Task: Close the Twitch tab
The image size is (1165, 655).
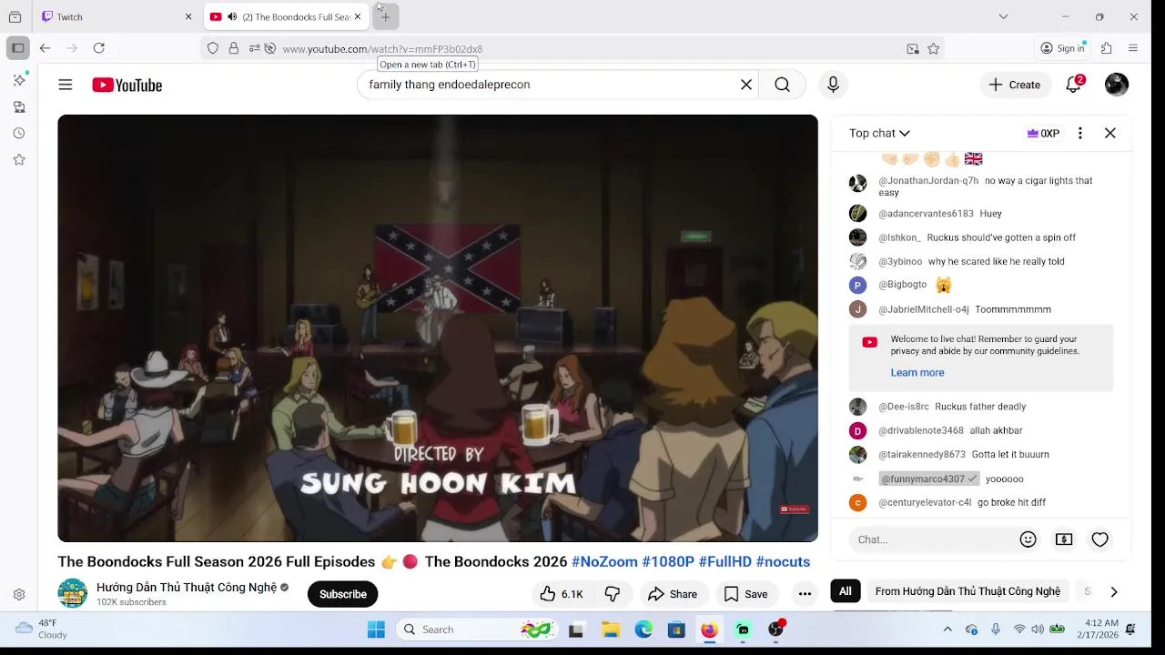Action: 188,16
